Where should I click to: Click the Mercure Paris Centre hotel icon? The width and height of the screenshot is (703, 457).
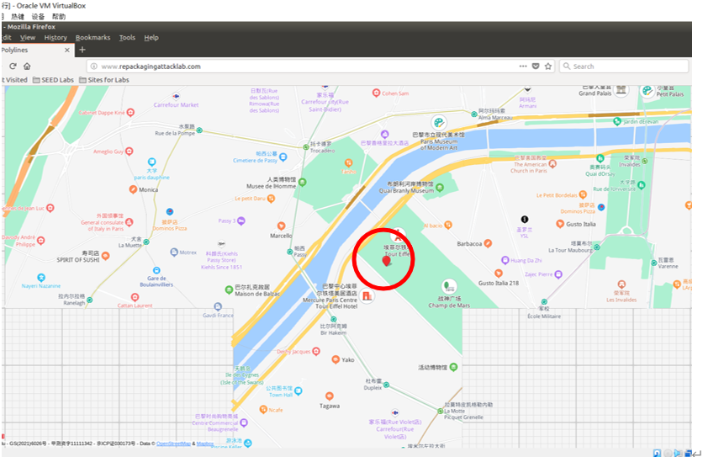pyautogui.click(x=367, y=296)
